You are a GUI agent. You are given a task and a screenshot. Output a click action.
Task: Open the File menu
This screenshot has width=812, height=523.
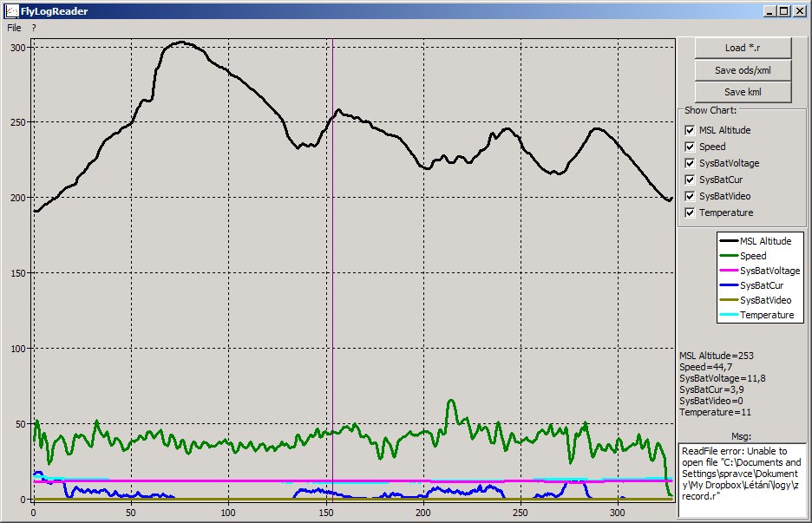[x=14, y=28]
